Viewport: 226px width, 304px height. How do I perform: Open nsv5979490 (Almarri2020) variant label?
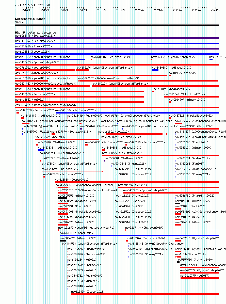34,46
